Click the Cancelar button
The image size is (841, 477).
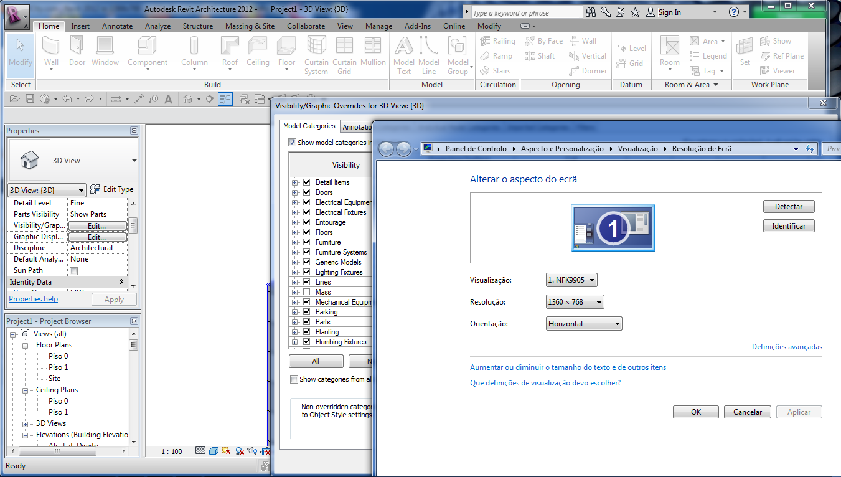[748, 412]
